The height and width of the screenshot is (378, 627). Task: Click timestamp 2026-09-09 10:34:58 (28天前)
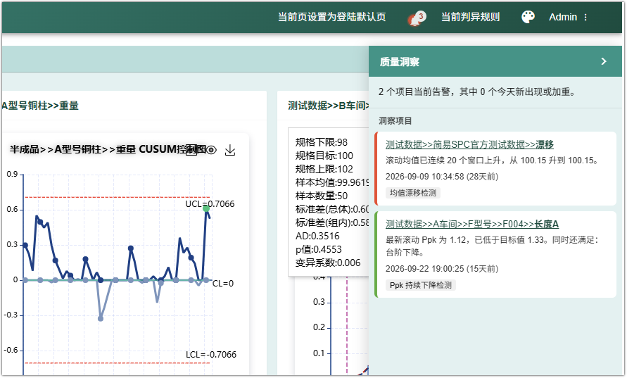pos(442,177)
